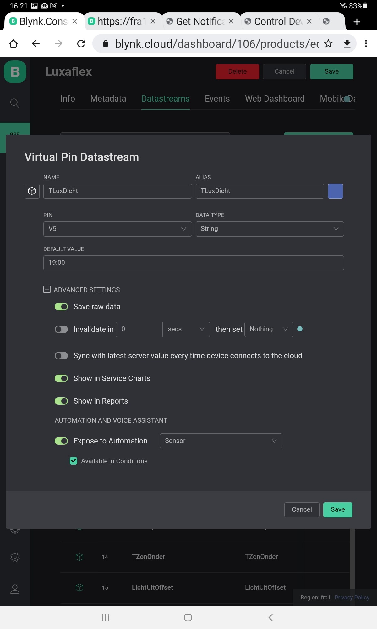Reload the page in browser
The image size is (377, 629).
coord(81,43)
